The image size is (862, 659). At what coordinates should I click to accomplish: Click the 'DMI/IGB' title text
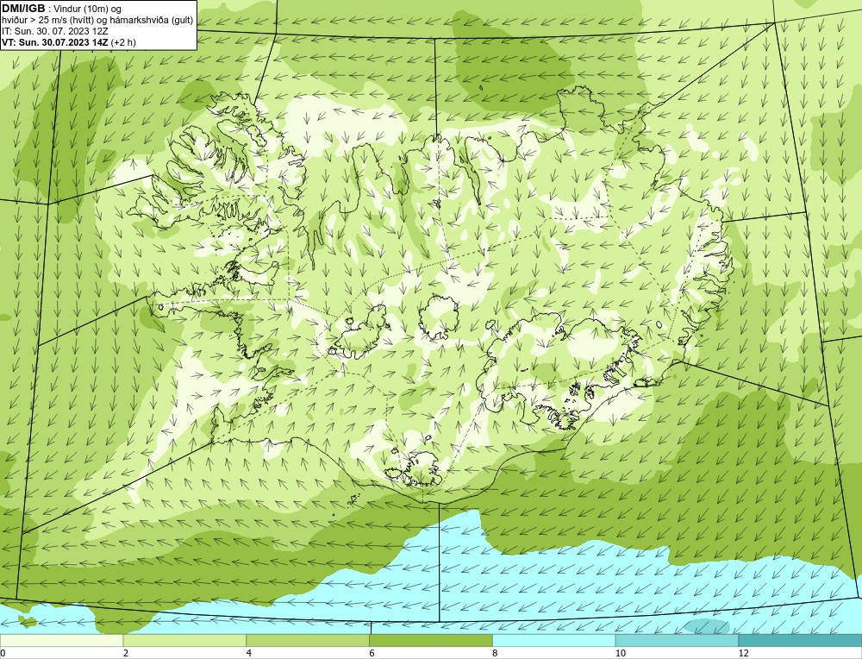(x=23, y=9)
